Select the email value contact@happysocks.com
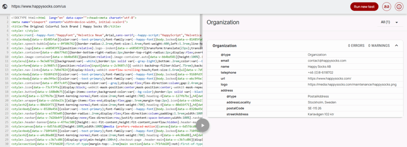The height and width of the screenshot is (147, 407). point(327,61)
